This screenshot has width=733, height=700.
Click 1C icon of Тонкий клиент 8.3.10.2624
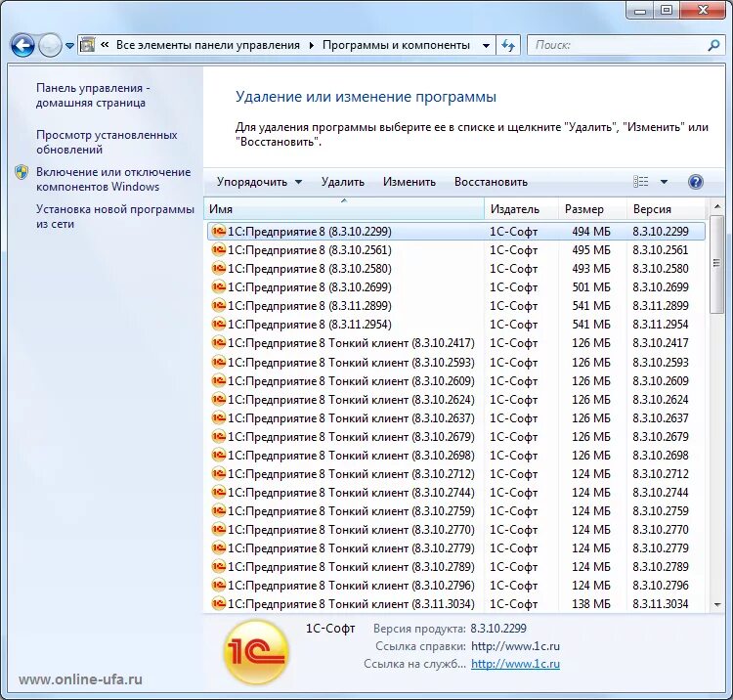pyautogui.click(x=218, y=399)
